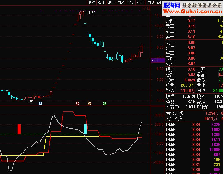224x174 pixels.
Task: Click the 净资 value 3.15
Action: click(191, 102)
